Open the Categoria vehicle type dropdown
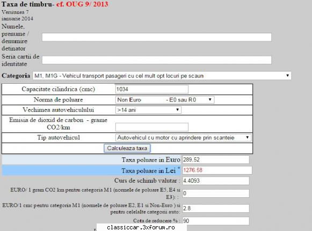Image resolution: width=312 pixels, height=231 pixels. point(162,76)
